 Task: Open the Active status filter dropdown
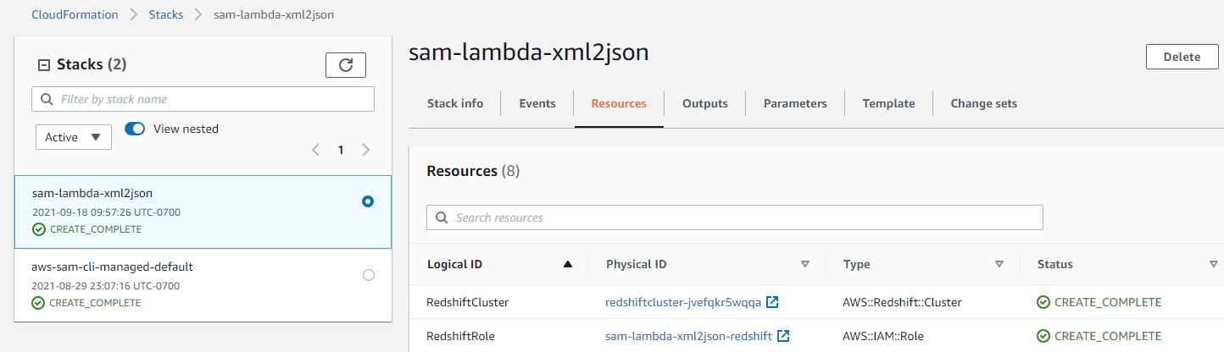[74, 137]
